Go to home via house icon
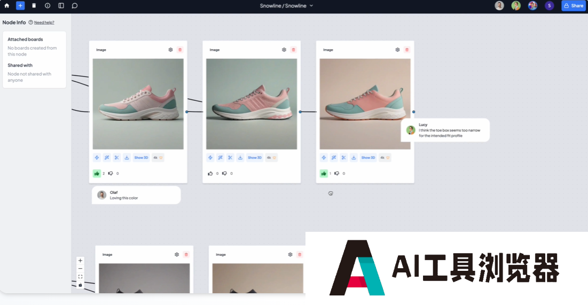 [7, 6]
